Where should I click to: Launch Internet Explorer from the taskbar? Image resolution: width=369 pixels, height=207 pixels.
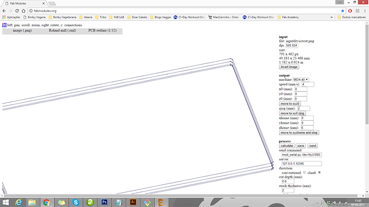[18, 202]
